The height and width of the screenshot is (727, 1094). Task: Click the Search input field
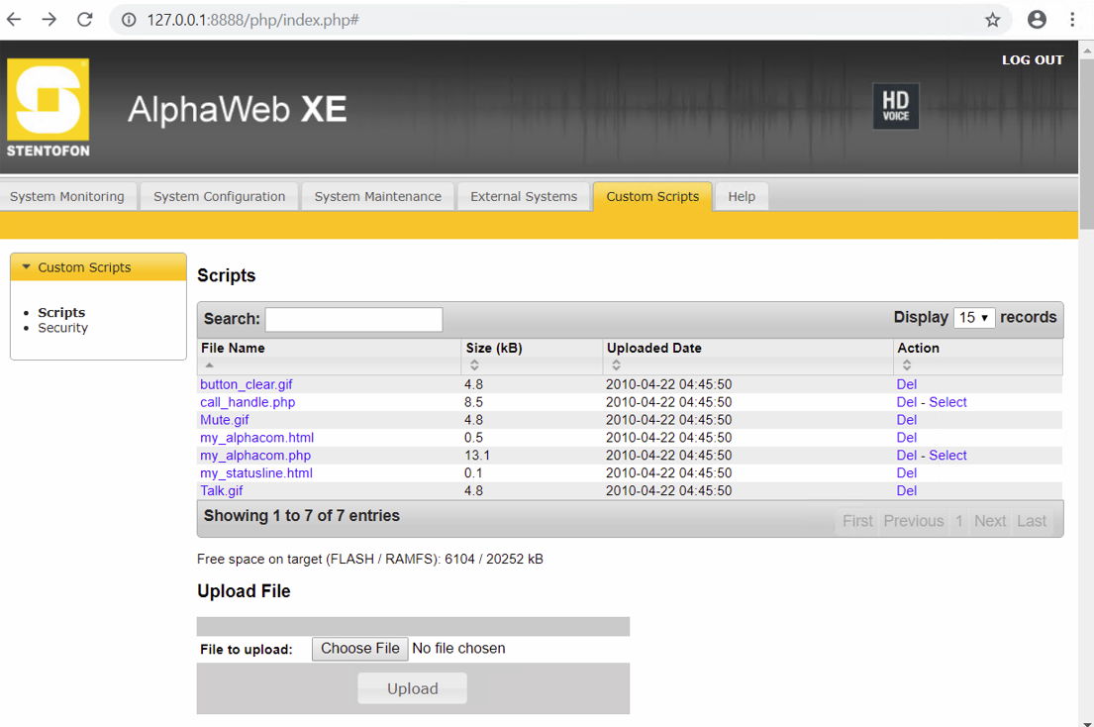(x=353, y=319)
